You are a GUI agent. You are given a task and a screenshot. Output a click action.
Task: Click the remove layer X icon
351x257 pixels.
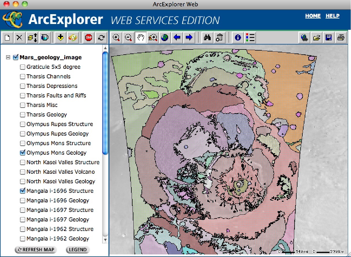(x=19, y=38)
